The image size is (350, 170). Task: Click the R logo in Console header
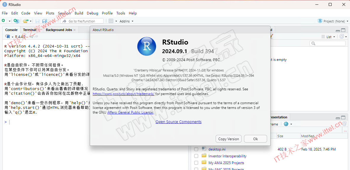[8, 37]
